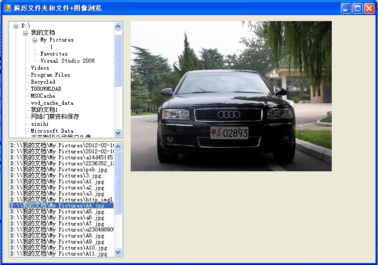Image resolution: width=378 pixels, height=265 pixels.
Task: Click tree view scrollbar thumb
Action: point(118,60)
